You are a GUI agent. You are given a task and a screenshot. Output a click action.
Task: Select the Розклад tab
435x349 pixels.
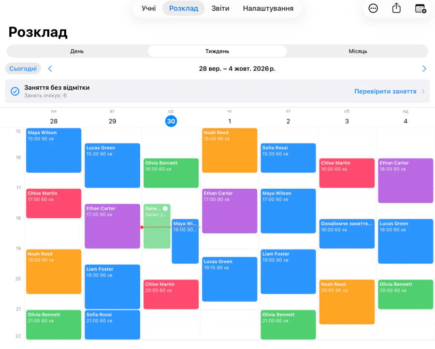point(184,9)
